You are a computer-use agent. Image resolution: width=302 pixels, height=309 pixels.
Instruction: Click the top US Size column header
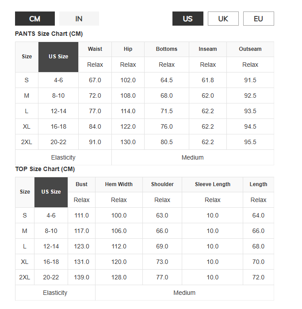point(51,192)
